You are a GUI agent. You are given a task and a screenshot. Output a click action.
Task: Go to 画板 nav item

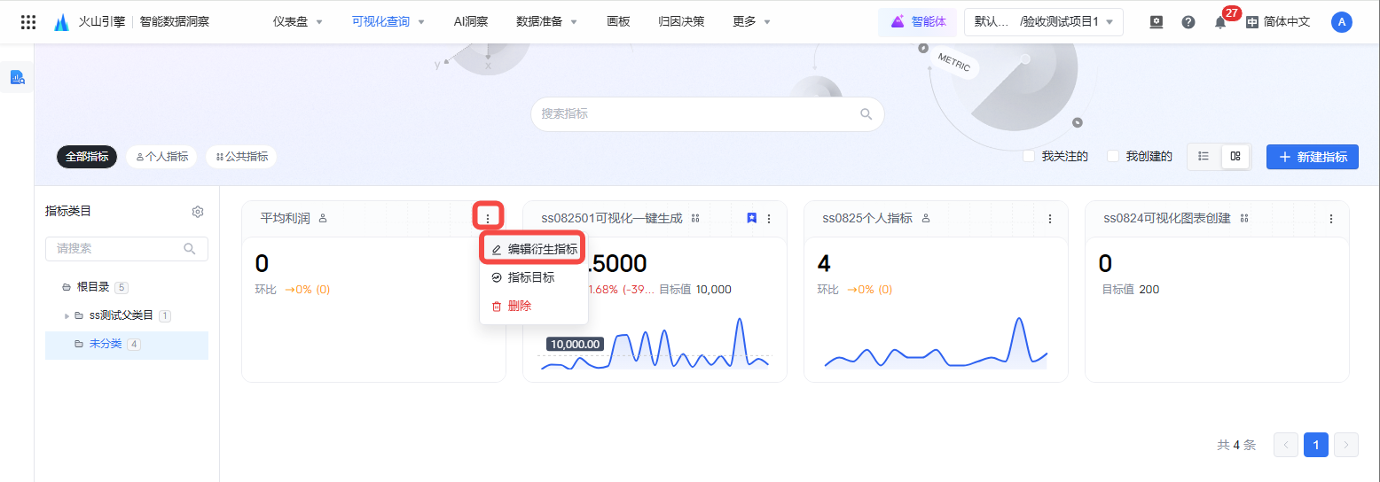[x=618, y=21]
